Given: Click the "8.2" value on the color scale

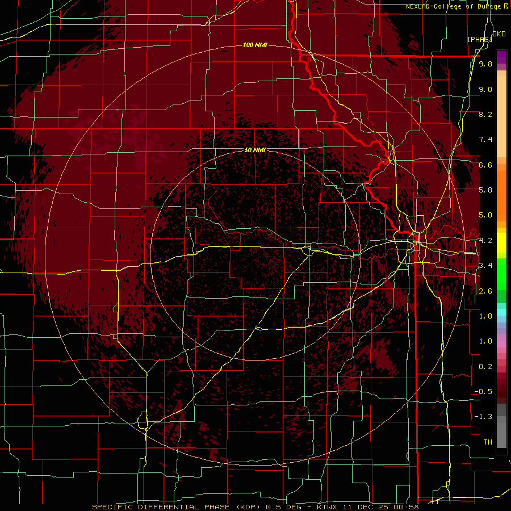Looking at the screenshot, I should [x=485, y=114].
